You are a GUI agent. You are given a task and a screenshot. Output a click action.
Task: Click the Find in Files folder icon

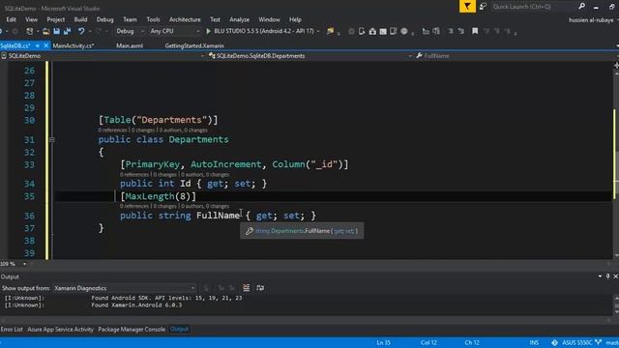(330, 31)
